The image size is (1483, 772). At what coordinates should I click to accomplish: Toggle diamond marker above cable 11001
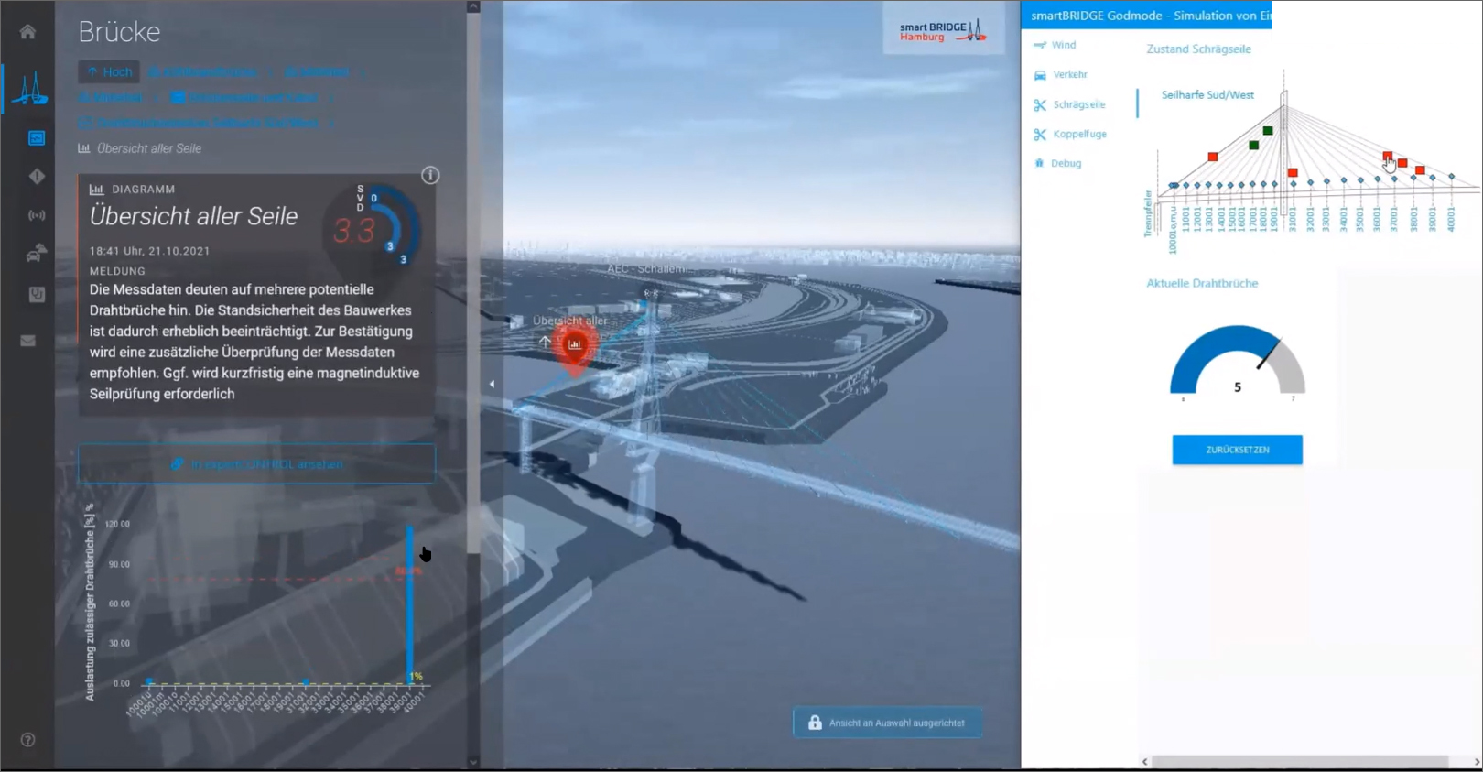point(1186,185)
